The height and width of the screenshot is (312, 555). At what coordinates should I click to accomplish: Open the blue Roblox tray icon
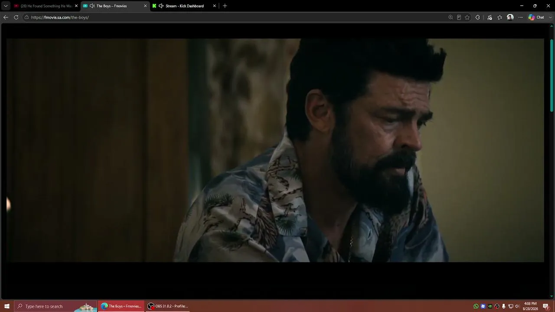483,306
